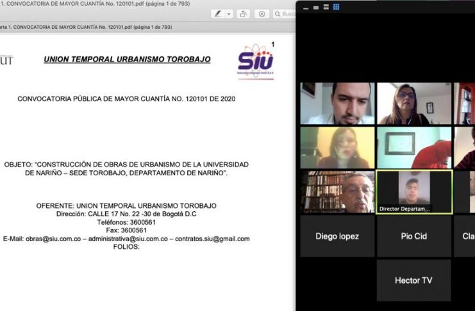Select the highlight pen tool in Preview
Viewport: 475px width, 311px height.
point(218,14)
